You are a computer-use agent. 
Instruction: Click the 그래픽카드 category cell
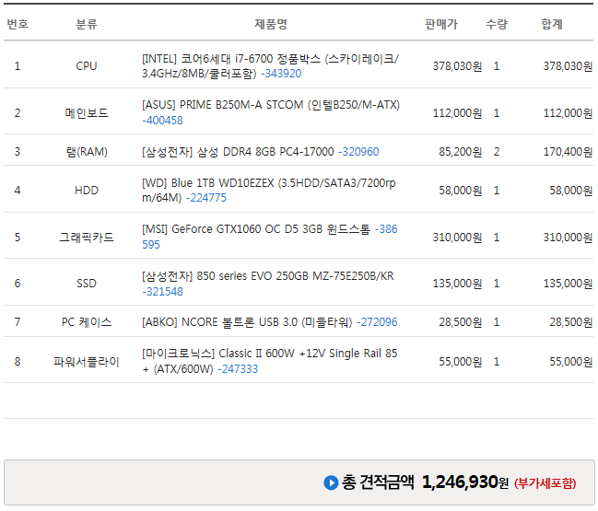[87, 237]
